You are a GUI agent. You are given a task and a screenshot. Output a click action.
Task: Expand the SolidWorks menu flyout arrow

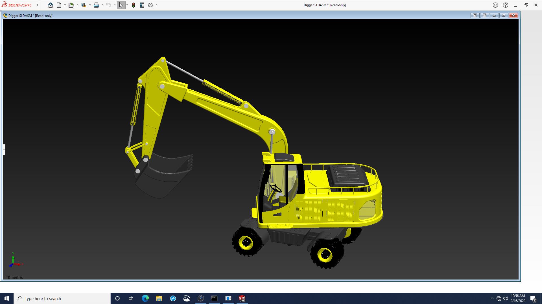point(38,5)
